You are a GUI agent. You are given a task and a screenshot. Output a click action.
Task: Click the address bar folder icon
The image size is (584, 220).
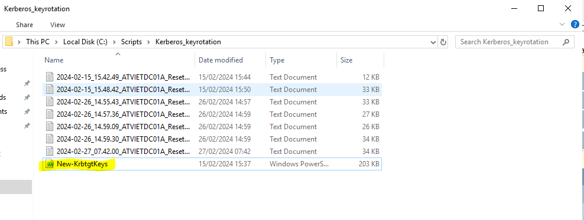point(9,42)
